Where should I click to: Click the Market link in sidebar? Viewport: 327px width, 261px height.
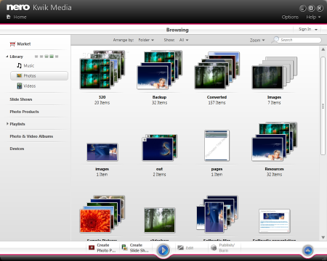tap(24, 44)
